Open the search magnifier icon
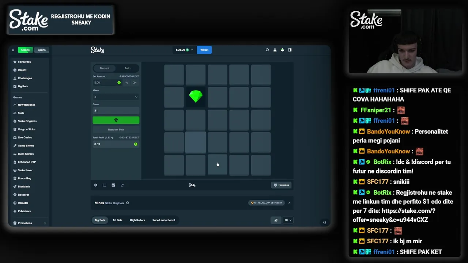This screenshot has width=468, height=263. point(267,50)
